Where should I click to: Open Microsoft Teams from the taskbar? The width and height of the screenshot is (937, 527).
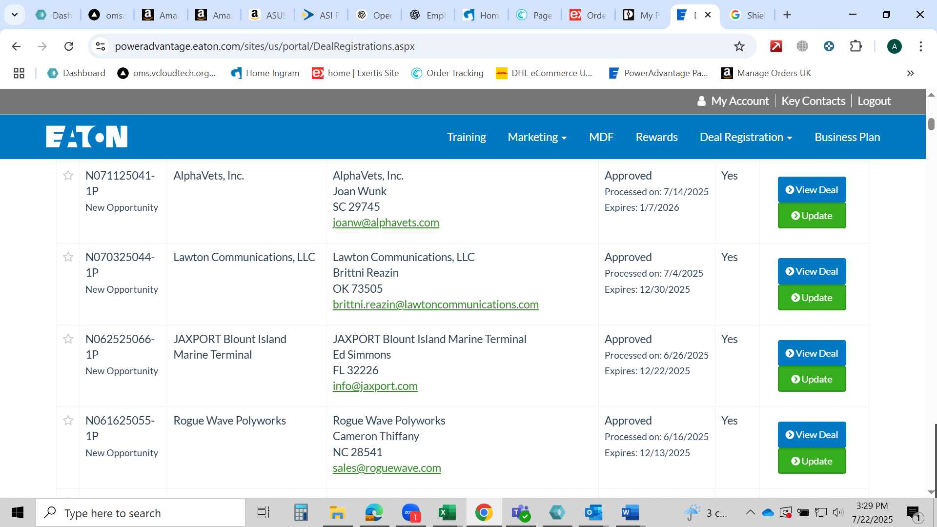pos(520,513)
